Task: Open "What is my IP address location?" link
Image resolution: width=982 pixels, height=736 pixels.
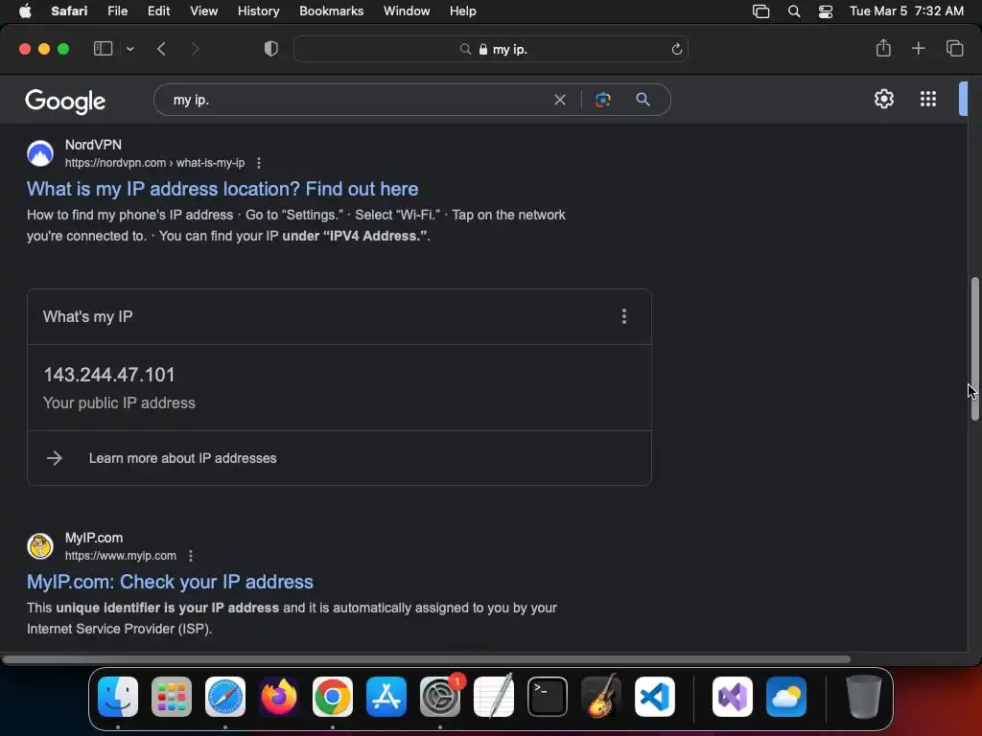Action: coord(222,189)
